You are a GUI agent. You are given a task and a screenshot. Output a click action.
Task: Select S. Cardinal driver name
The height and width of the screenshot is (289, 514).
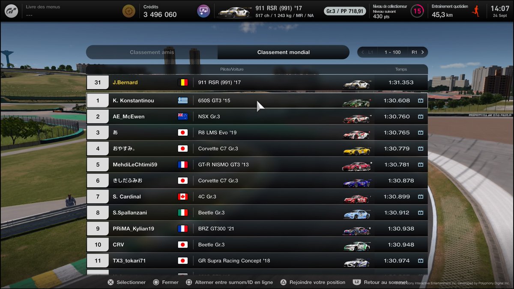127,197
